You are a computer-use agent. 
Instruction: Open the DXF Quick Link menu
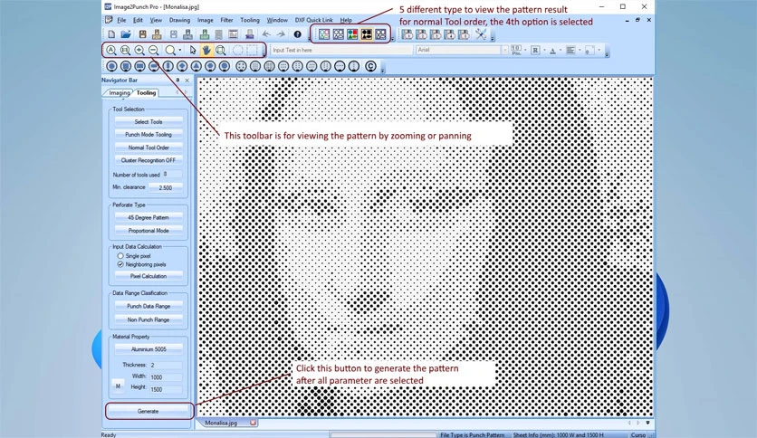[x=314, y=20]
